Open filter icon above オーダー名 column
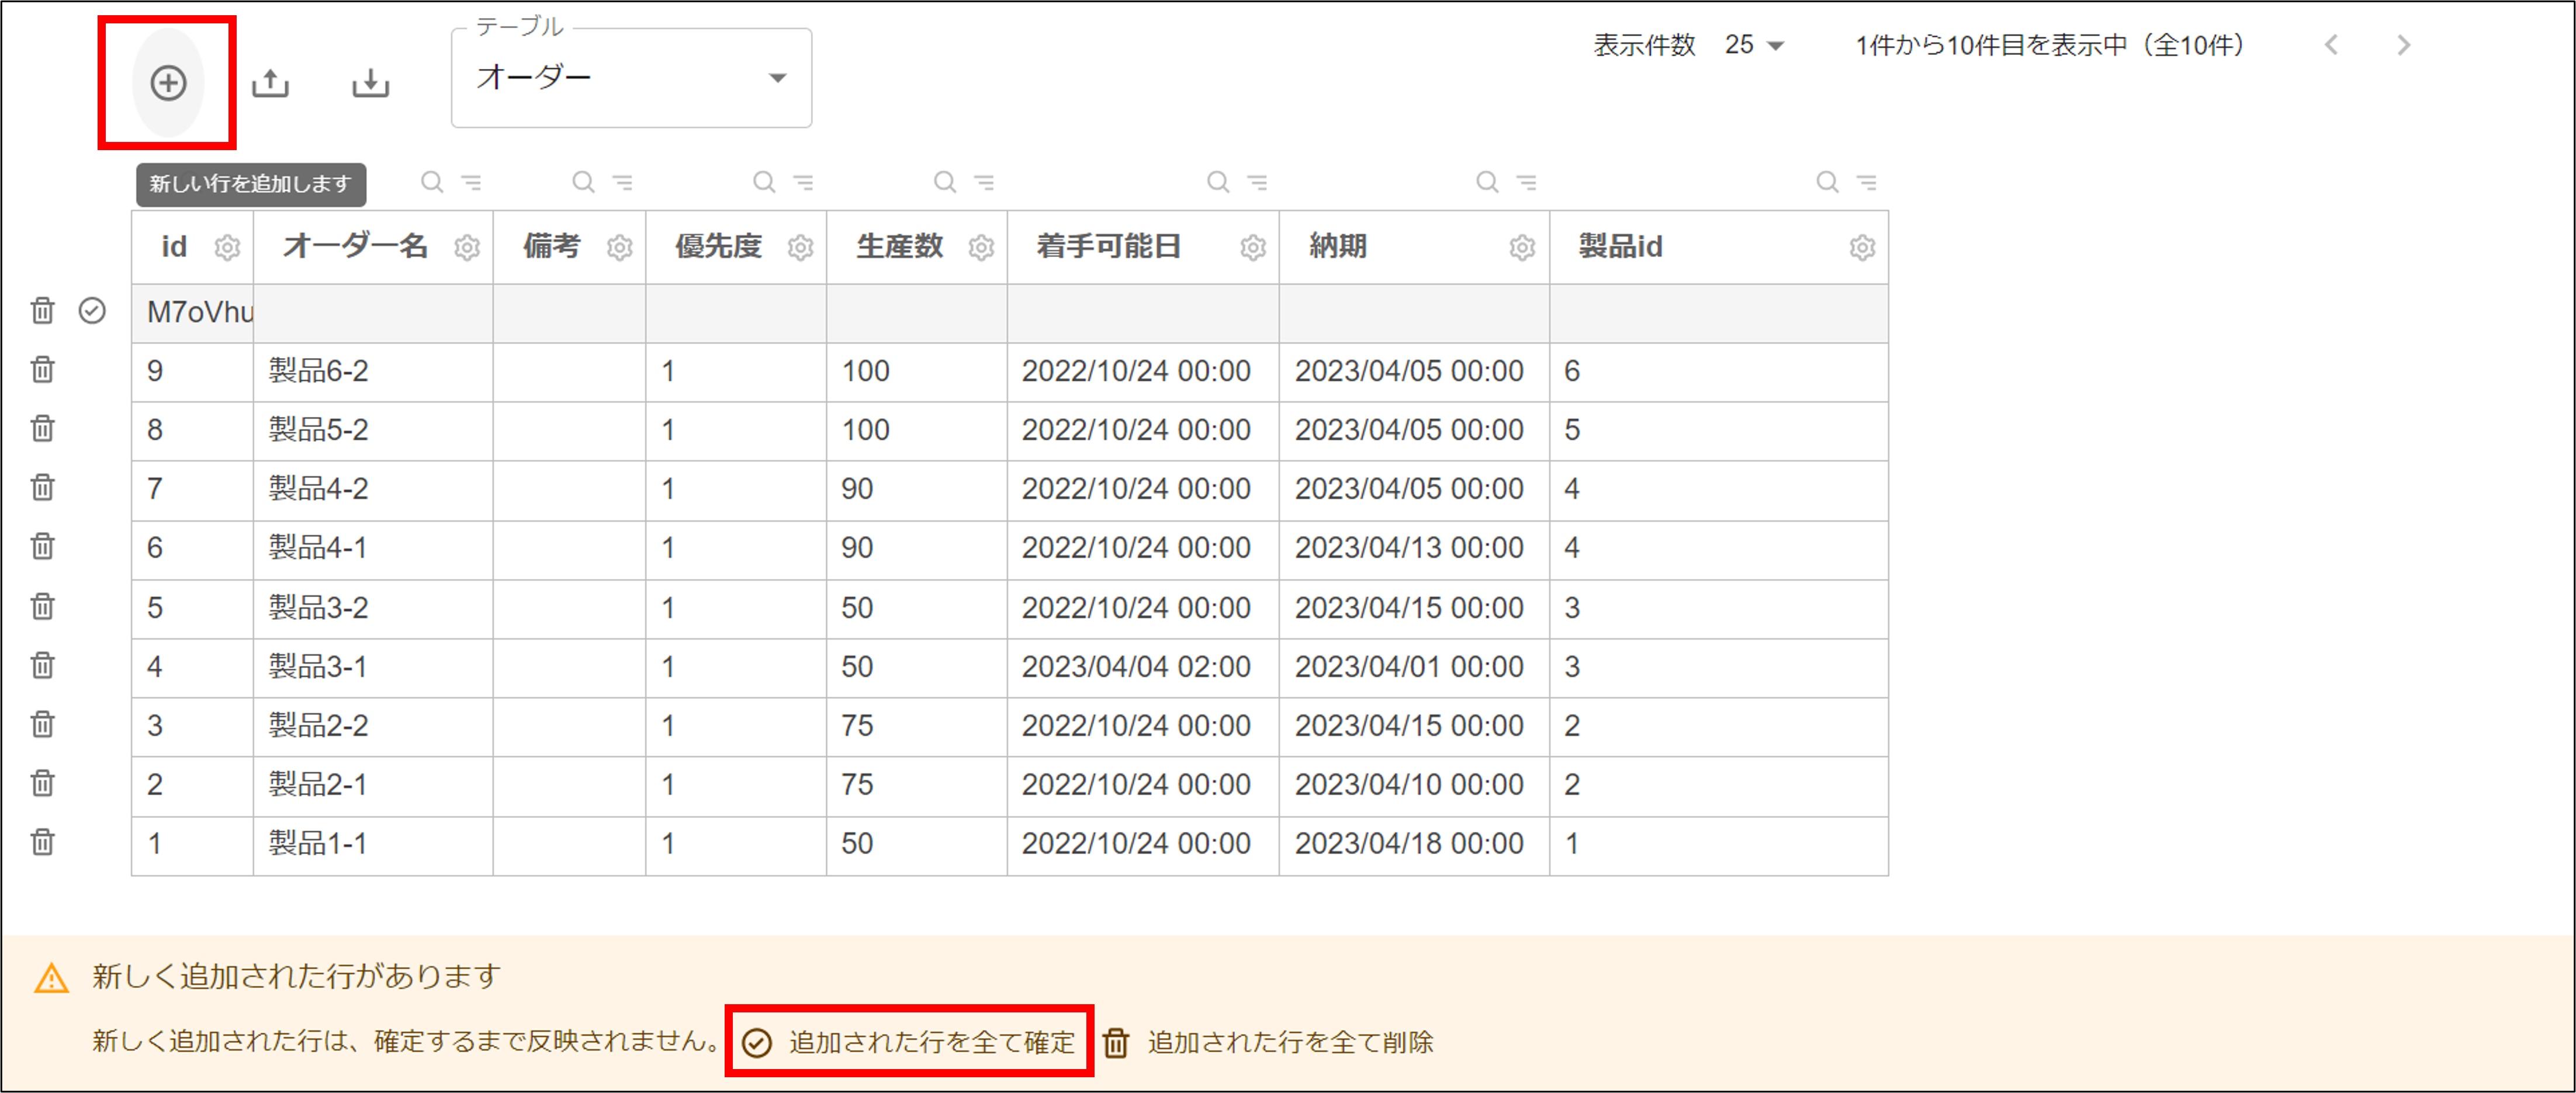 coord(471,182)
